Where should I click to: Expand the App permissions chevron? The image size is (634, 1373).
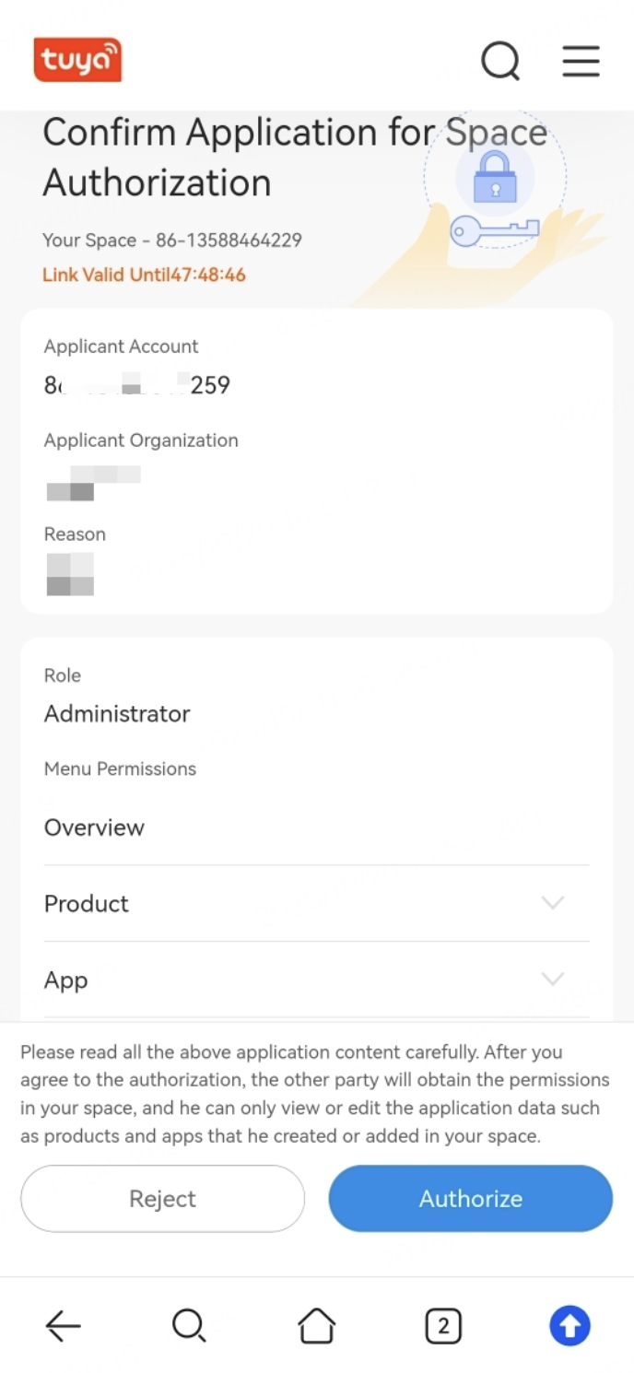point(553,980)
